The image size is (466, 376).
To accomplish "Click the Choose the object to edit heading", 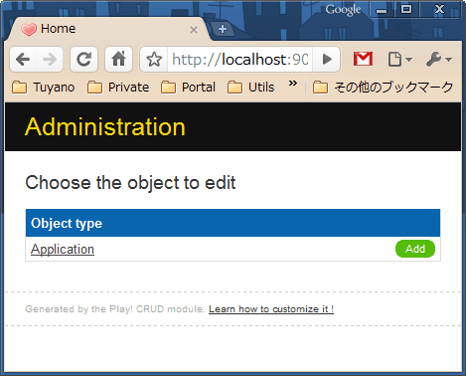I will [x=130, y=183].
